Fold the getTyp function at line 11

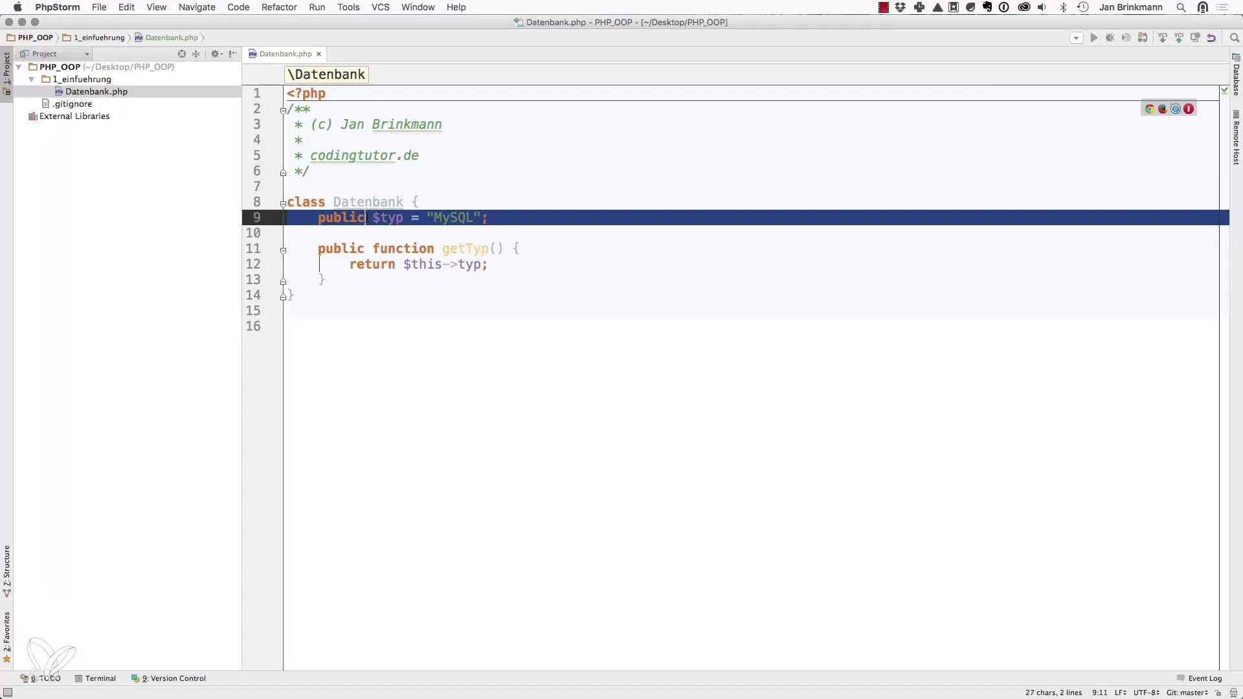(x=283, y=250)
